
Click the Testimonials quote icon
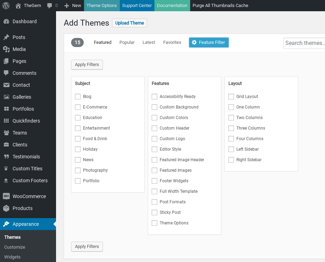[x=6, y=157]
